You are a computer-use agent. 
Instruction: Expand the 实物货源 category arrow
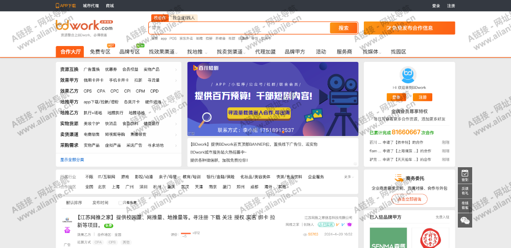click(x=176, y=124)
